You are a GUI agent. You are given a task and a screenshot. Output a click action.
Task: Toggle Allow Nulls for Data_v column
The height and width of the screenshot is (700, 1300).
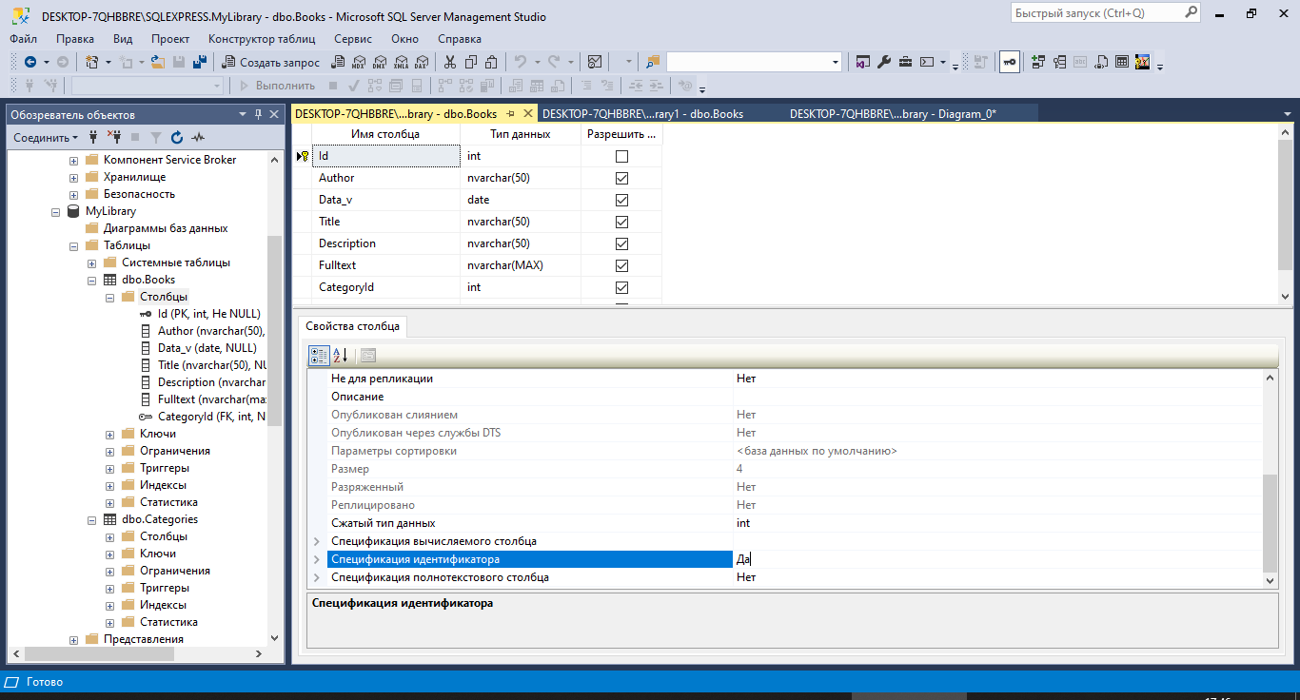click(621, 200)
